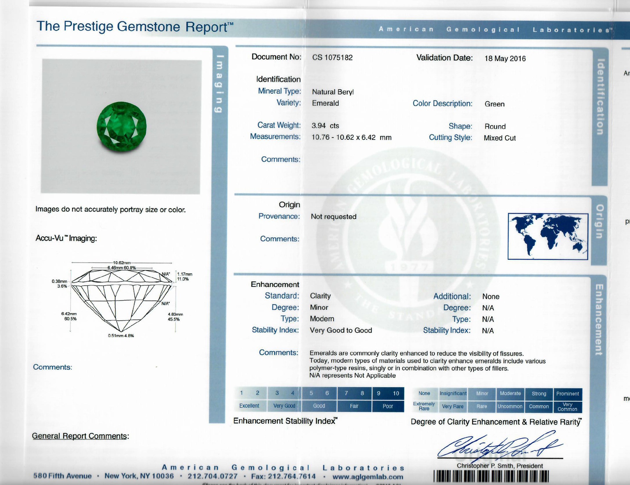Click the 'Very Rare' rarity cell

coord(453,407)
